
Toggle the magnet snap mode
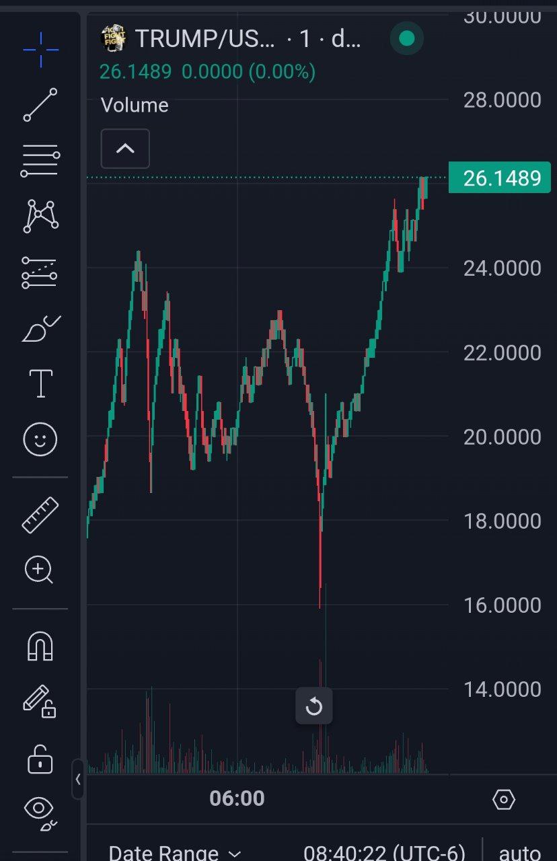(x=40, y=646)
